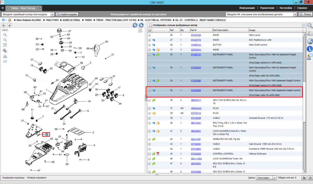
Task: Open the blue information icon in the sidebar
Action: click(310, 49)
